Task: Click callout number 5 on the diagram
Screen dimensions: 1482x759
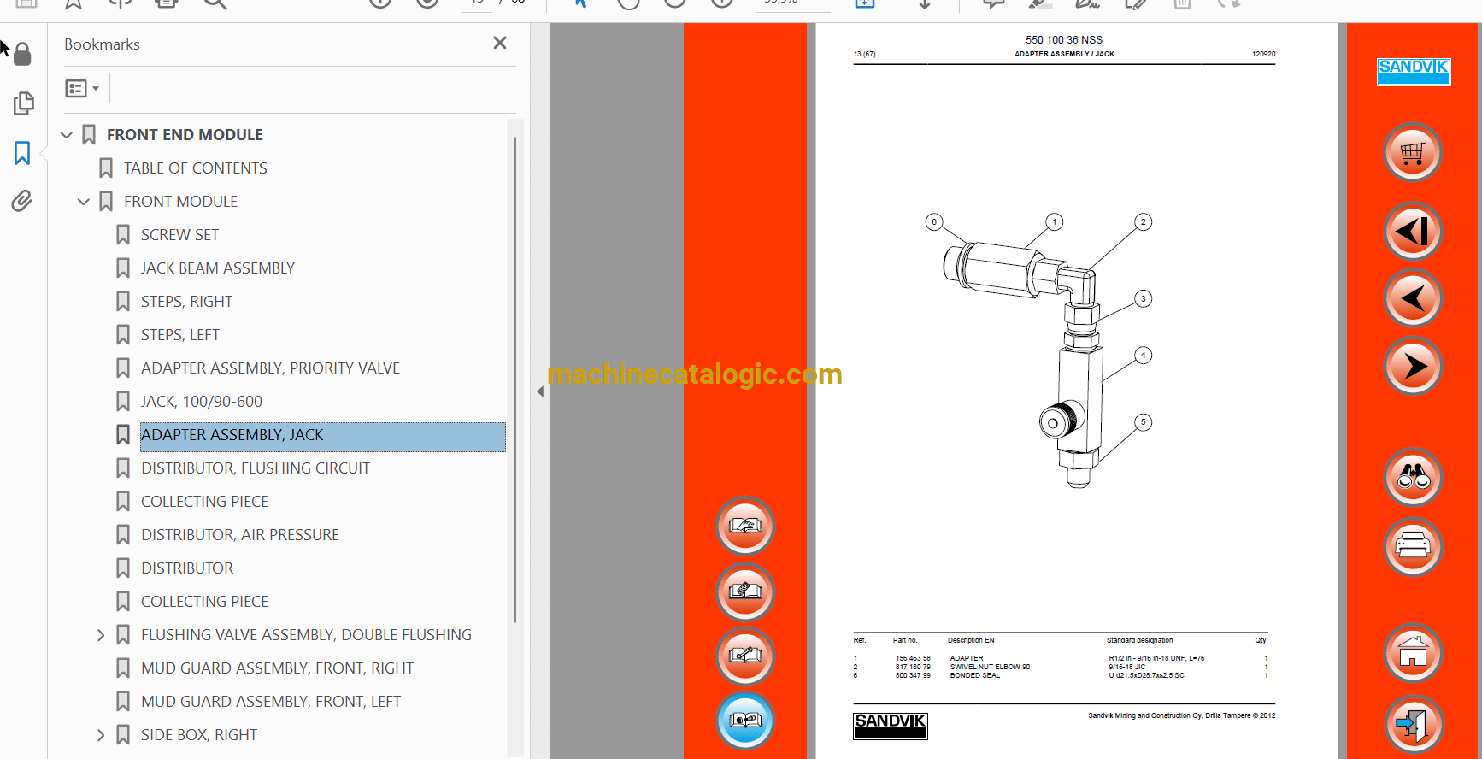Action: [x=1144, y=422]
